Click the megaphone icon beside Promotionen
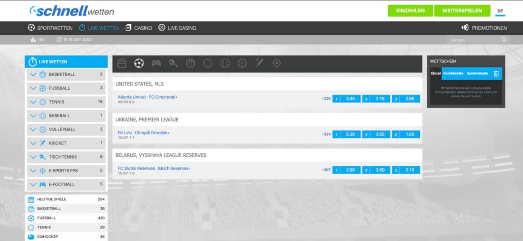Viewport: 523px width, 241px height. click(465, 27)
